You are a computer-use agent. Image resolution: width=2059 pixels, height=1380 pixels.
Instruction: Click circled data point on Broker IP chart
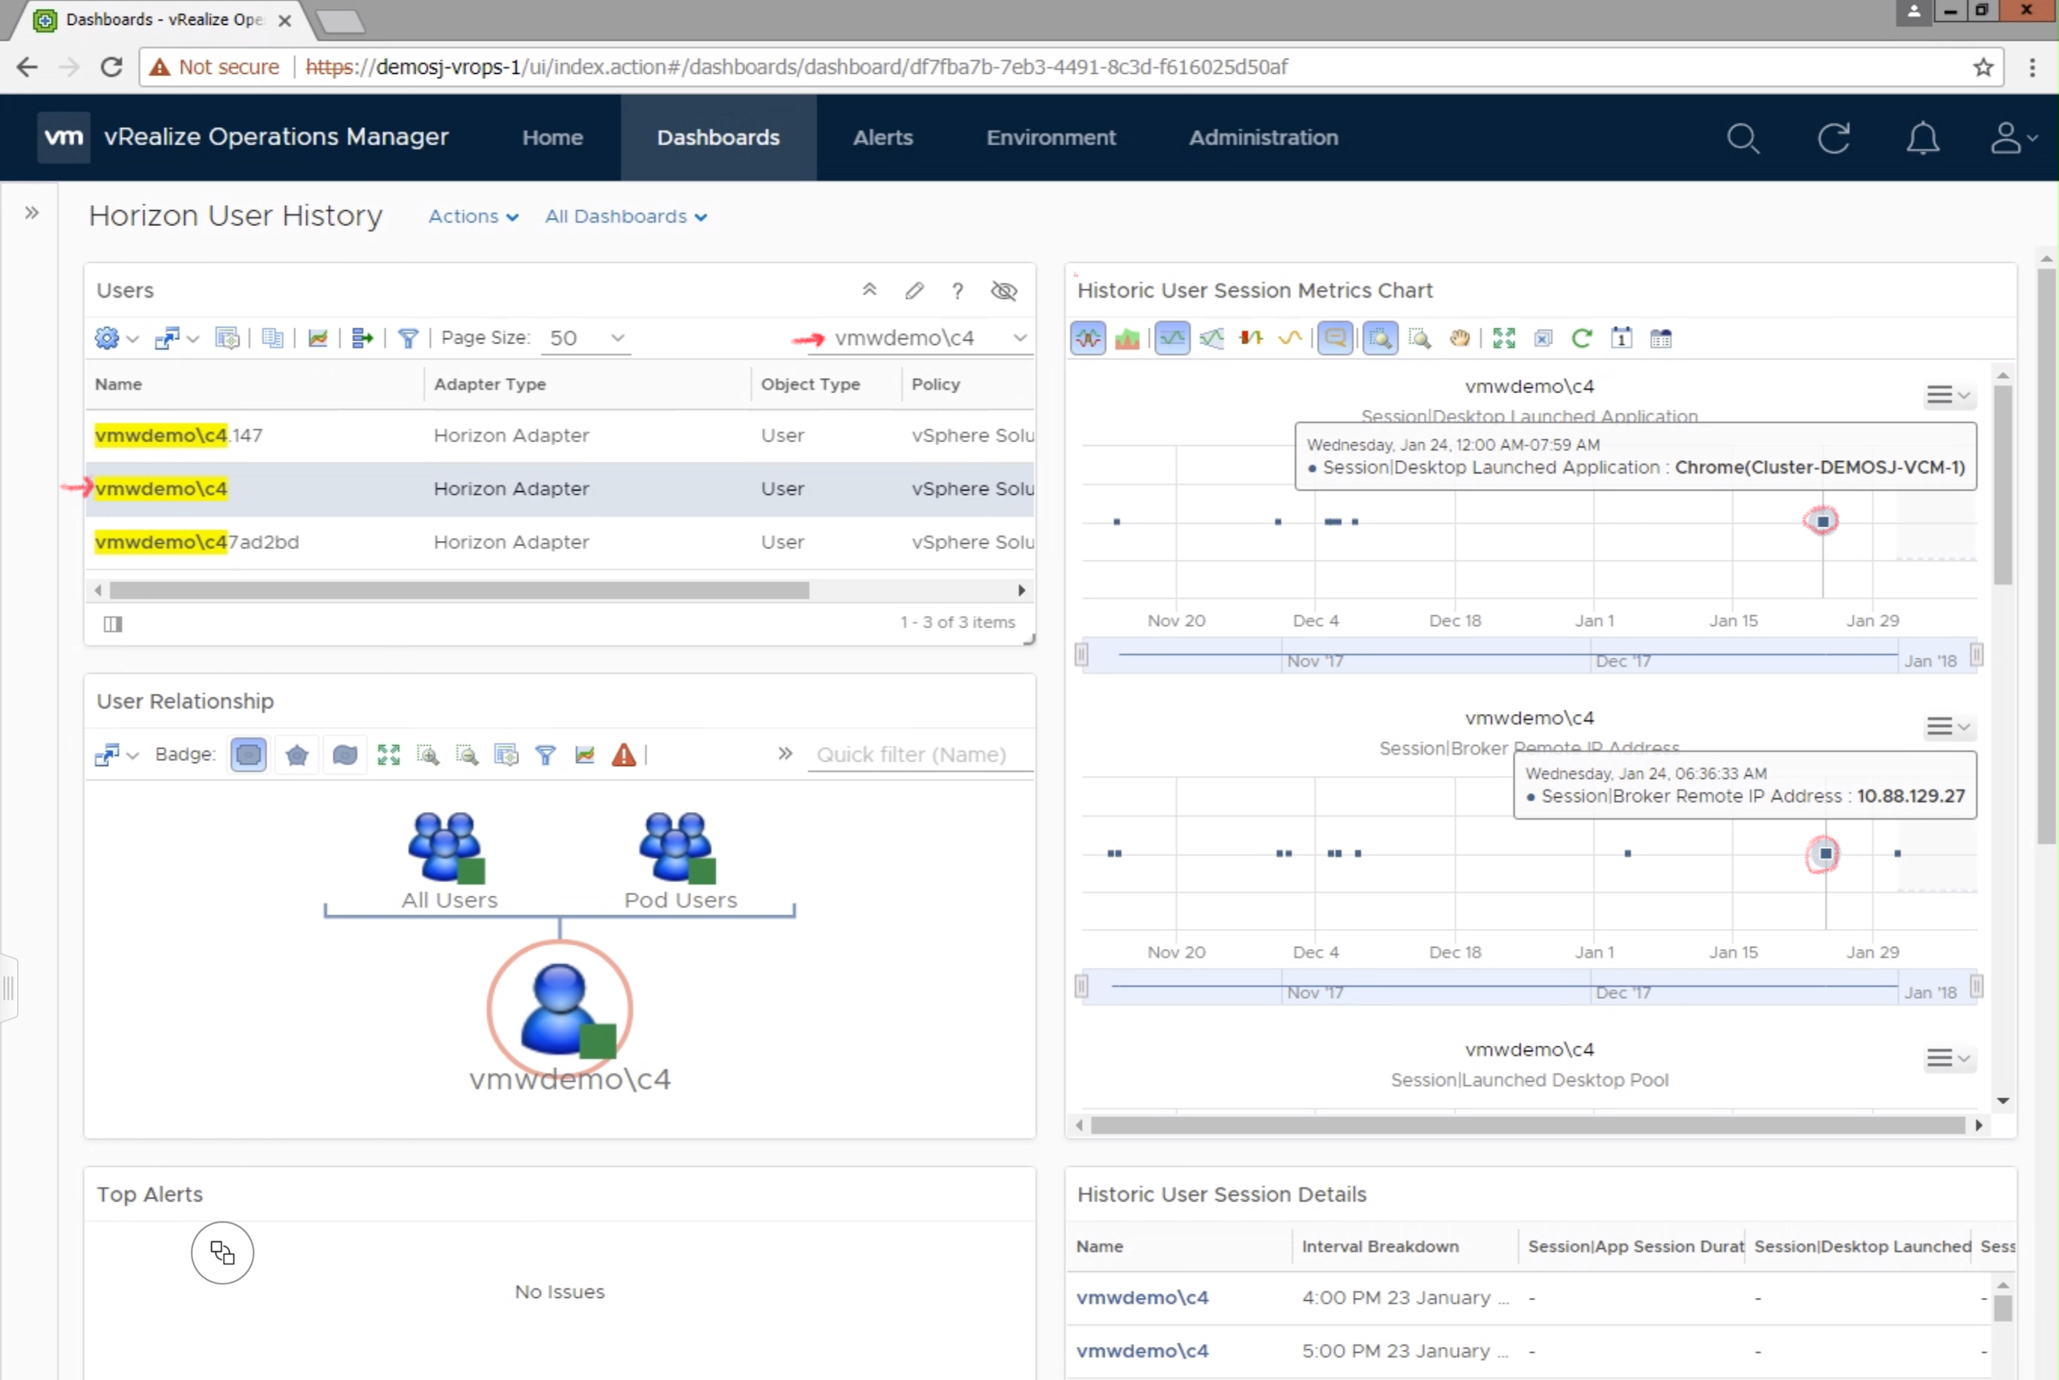(1825, 853)
